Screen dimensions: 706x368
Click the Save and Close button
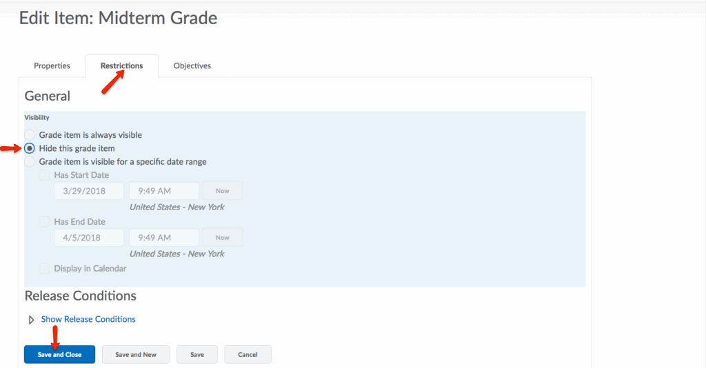point(59,355)
